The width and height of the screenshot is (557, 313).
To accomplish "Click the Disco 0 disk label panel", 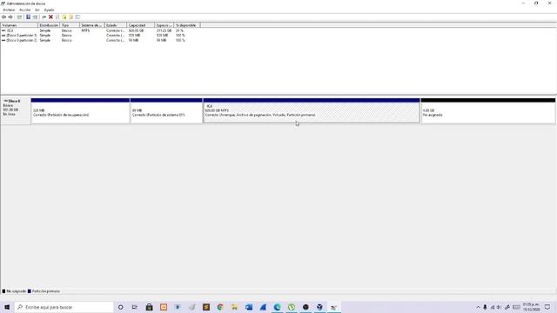I will coord(16,111).
